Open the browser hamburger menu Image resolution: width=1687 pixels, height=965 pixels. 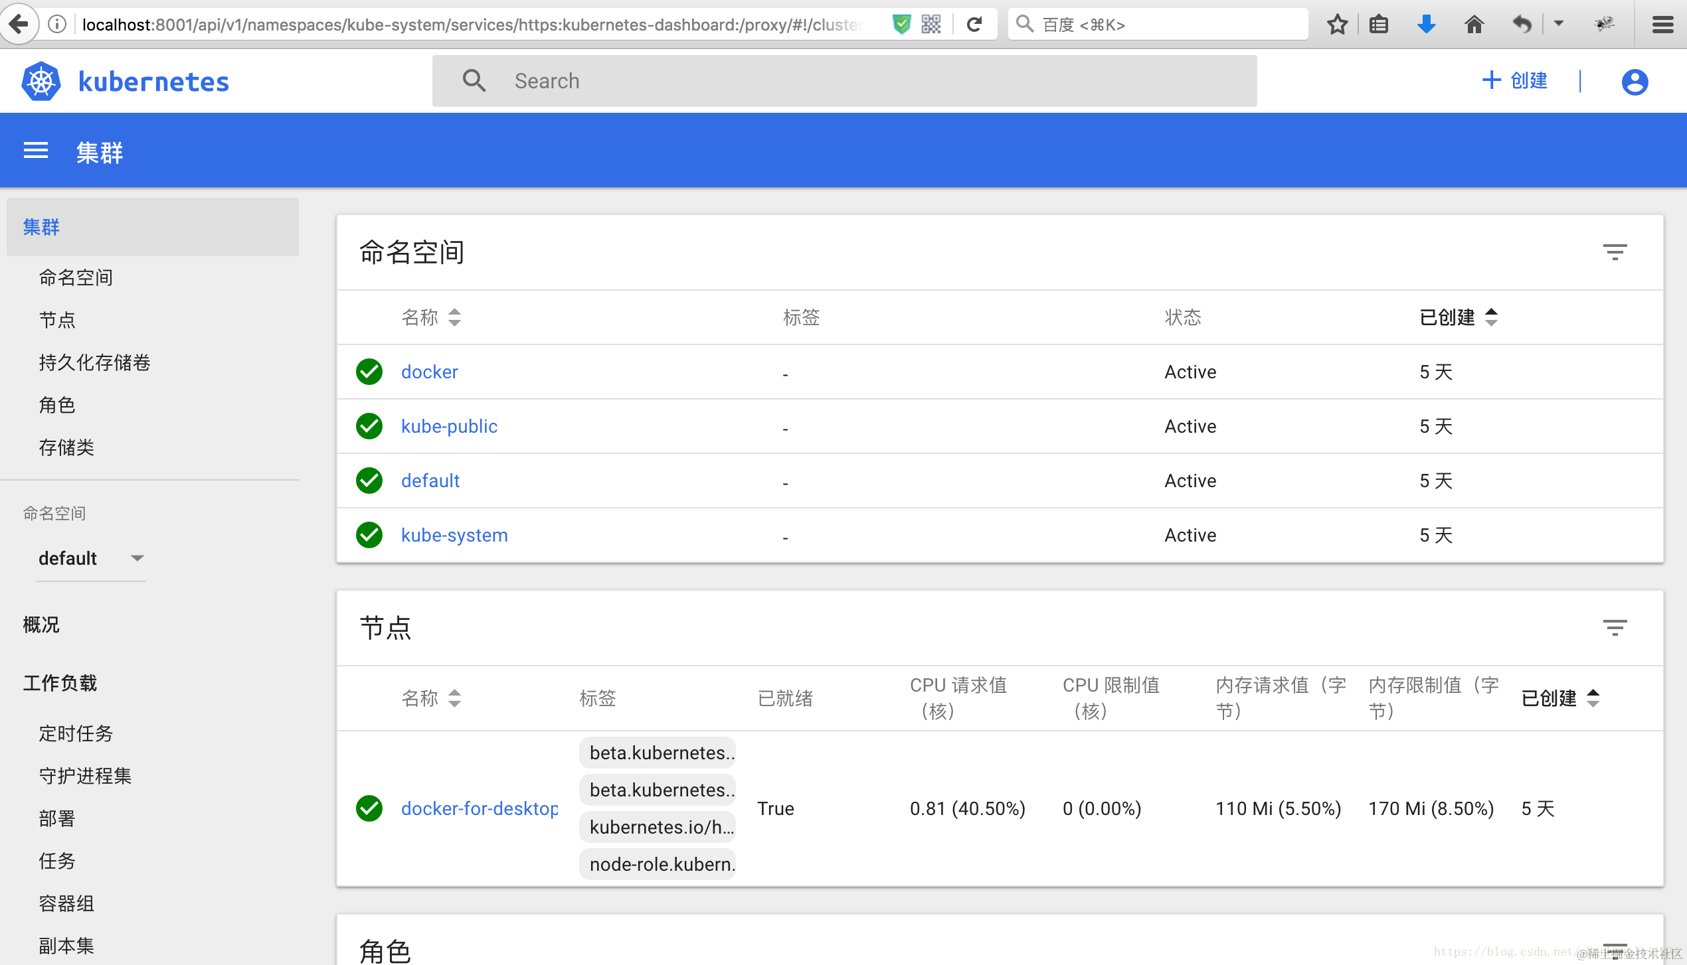click(x=1662, y=25)
